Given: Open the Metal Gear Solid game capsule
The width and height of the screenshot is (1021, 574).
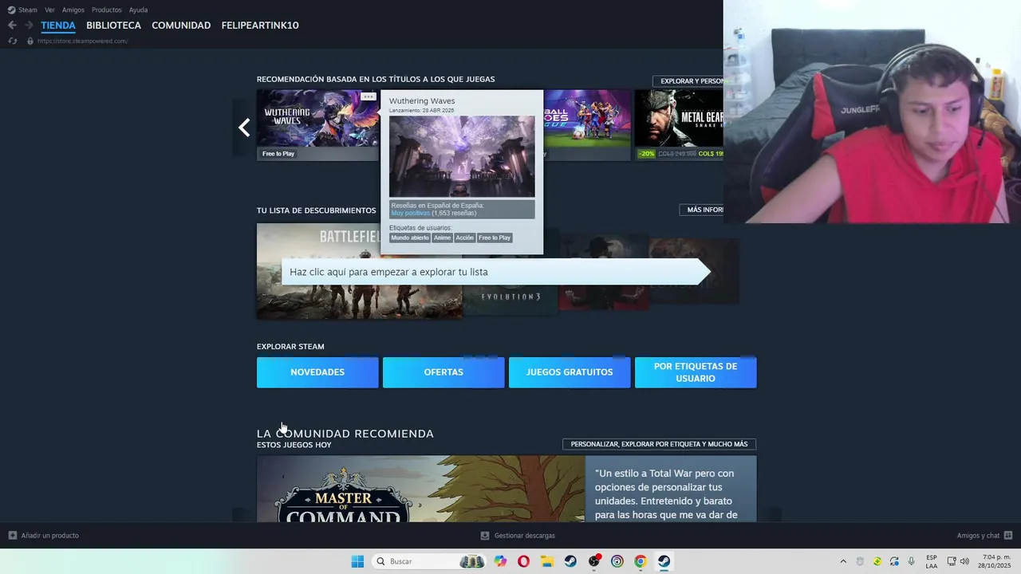Looking at the screenshot, I should coord(679,124).
